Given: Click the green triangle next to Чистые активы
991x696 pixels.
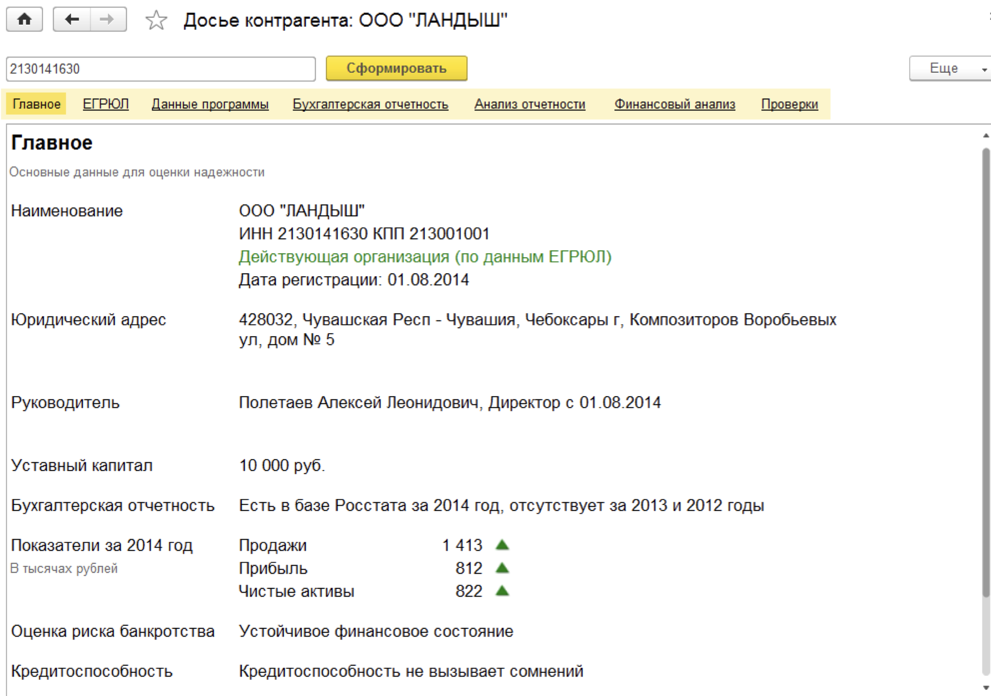Looking at the screenshot, I should 502,591.
